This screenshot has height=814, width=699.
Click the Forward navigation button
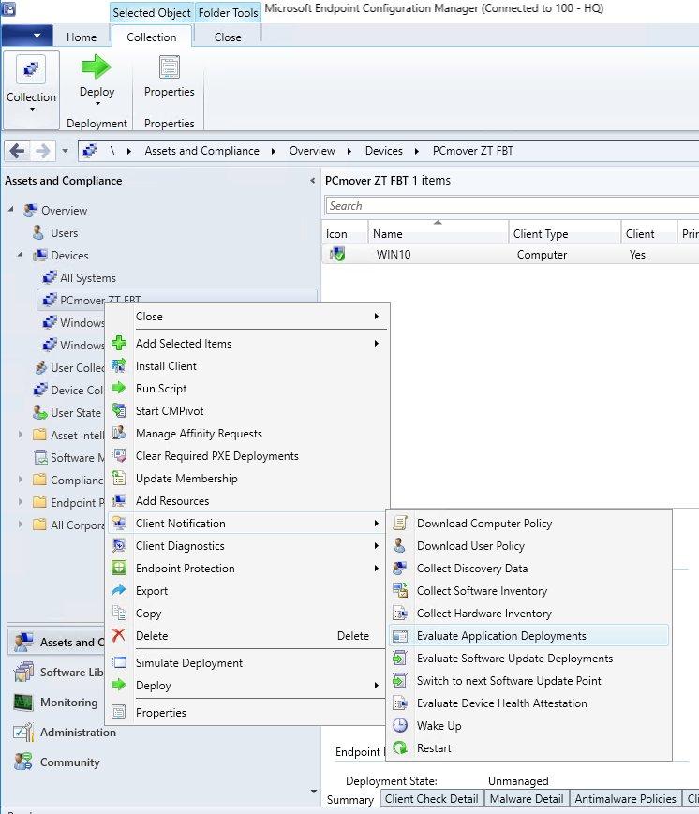pos(42,151)
